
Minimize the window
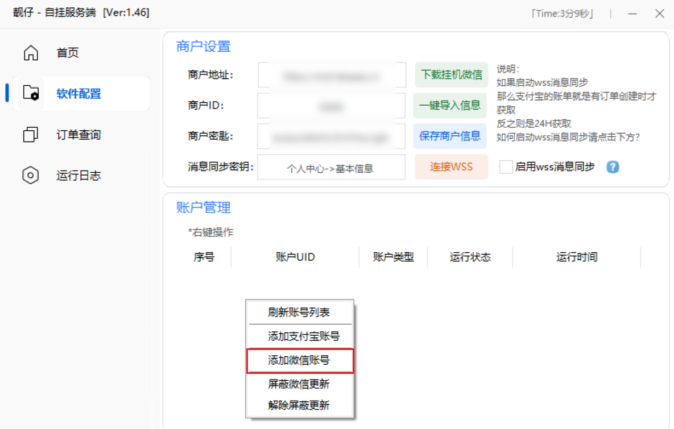pos(632,14)
